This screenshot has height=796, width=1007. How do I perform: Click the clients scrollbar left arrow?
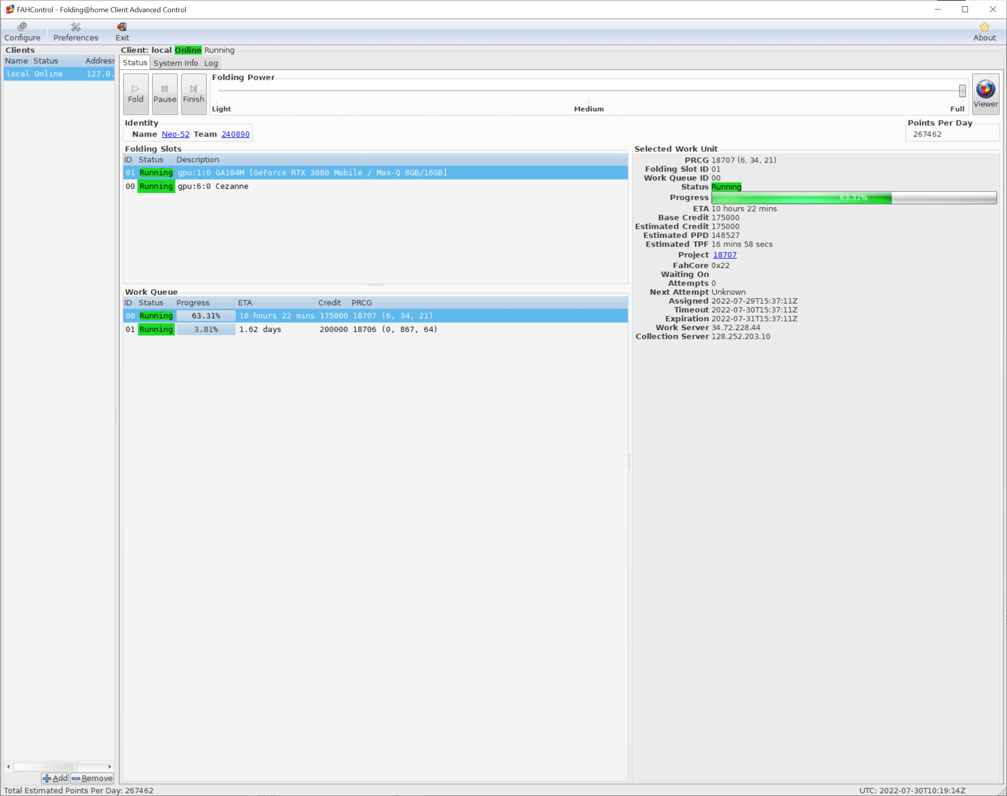(8, 767)
